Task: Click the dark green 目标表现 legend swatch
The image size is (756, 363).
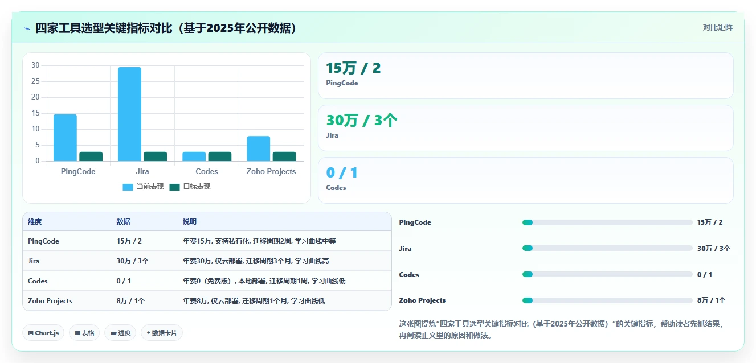Action: 174,187
